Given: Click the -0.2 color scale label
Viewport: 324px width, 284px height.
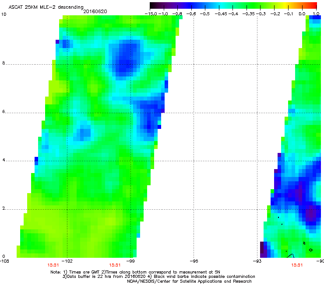Looking at the screenshot, I should click(x=275, y=14).
